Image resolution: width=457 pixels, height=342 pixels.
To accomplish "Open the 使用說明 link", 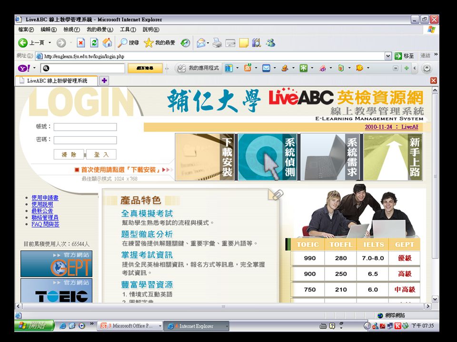I will click(42, 204).
